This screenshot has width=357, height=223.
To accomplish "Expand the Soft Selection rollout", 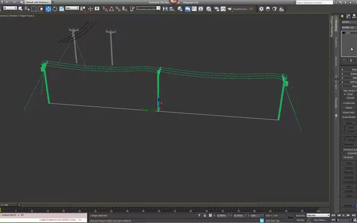I will 349,82.
